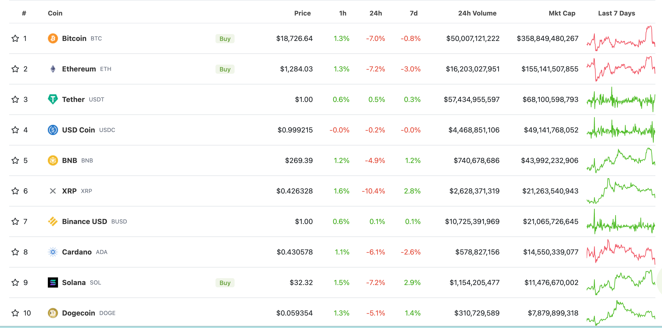The width and height of the screenshot is (662, 328).
Task: Open XRP's 7-day sparkline chart
Action: click(x=621, y=191)
